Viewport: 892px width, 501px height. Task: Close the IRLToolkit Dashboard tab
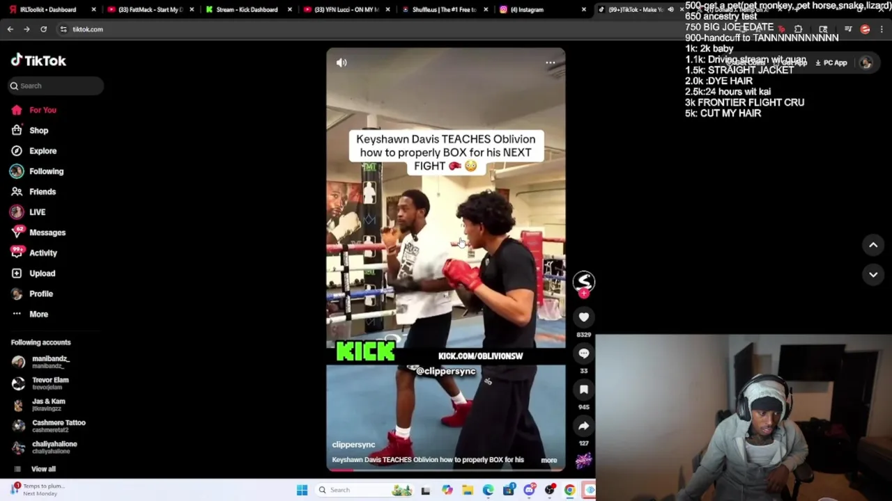[x=93, y=10]
